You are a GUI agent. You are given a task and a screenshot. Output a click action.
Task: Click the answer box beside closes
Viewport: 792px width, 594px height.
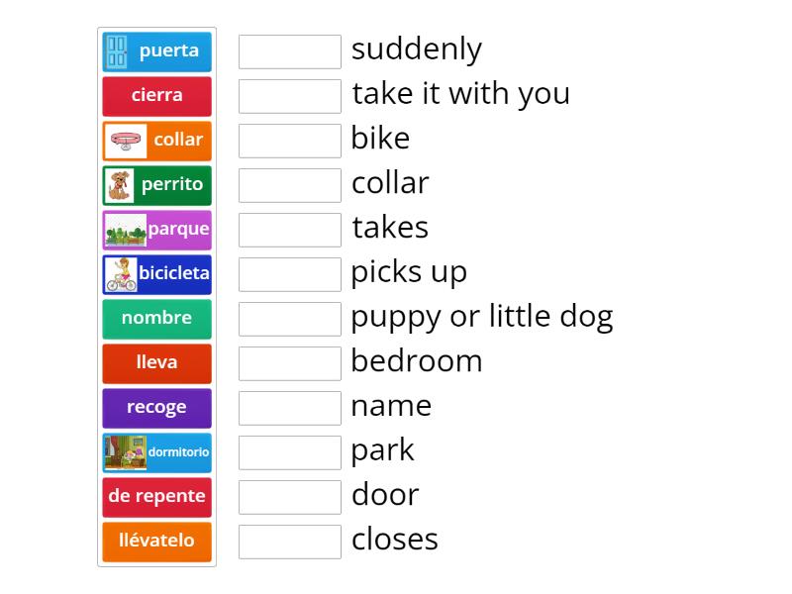click(289, 542)
